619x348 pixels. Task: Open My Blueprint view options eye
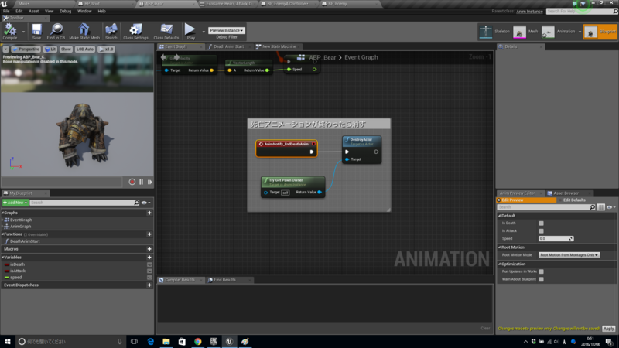coord(145,203)
